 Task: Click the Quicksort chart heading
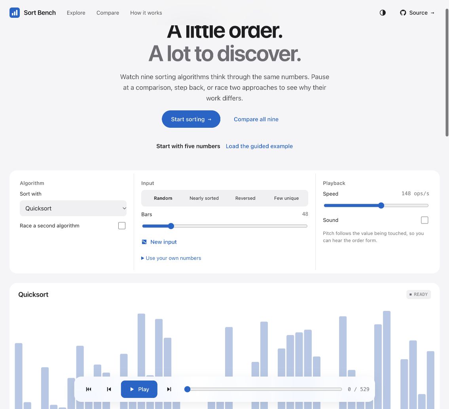[33, 294]
